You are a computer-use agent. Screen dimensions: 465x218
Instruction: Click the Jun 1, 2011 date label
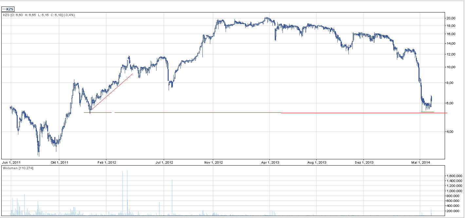coord(11,162)
